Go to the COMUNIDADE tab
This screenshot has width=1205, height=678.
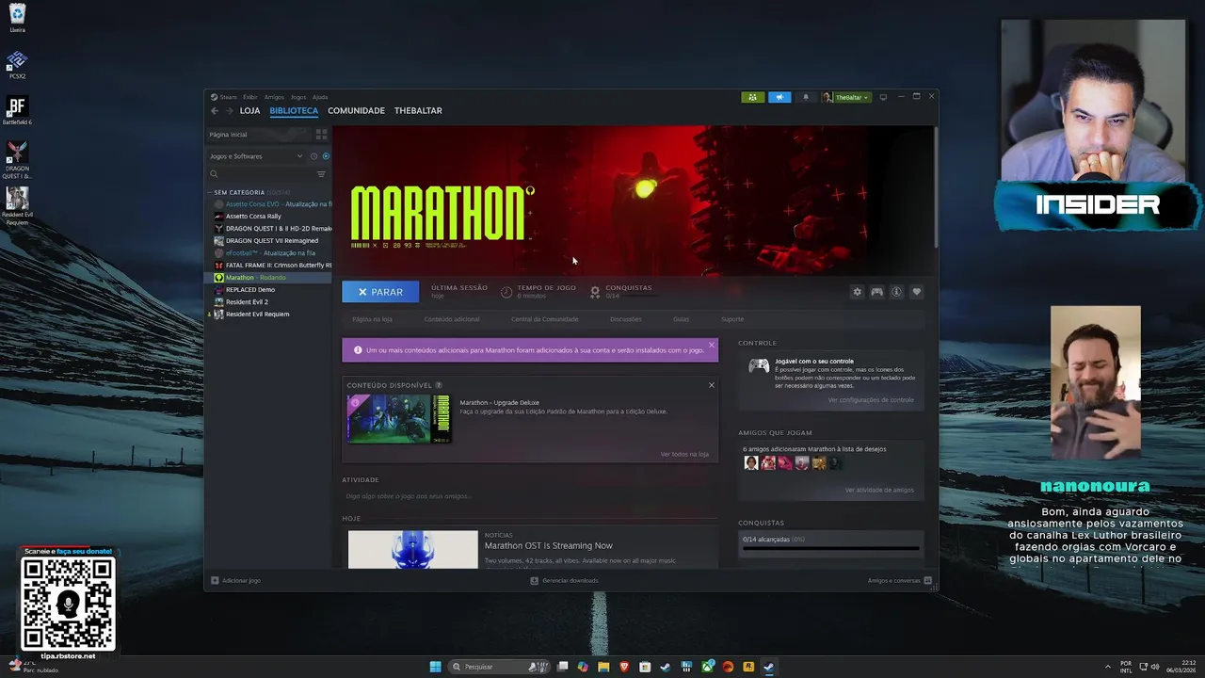(x=356, y=111)
